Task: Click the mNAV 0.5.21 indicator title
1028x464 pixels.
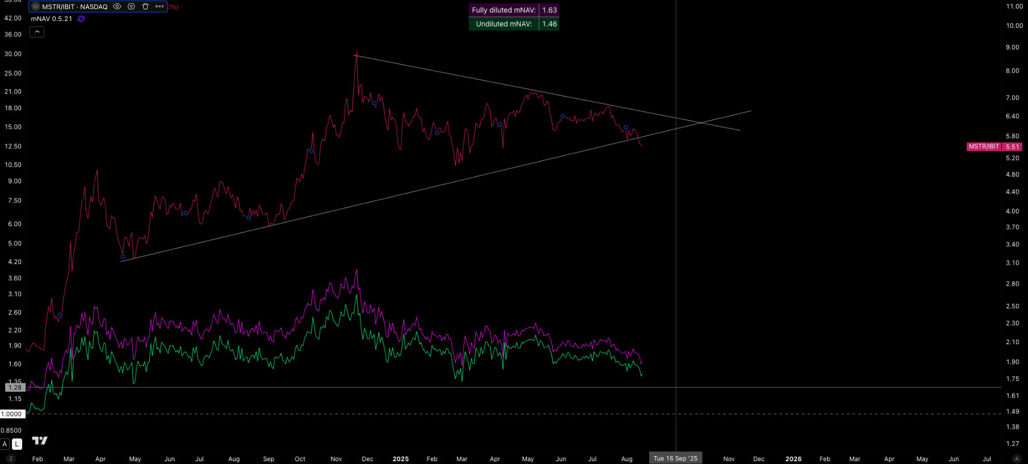Action: [52, 19]
